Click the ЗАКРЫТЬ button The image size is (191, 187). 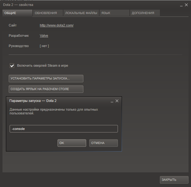174,180
